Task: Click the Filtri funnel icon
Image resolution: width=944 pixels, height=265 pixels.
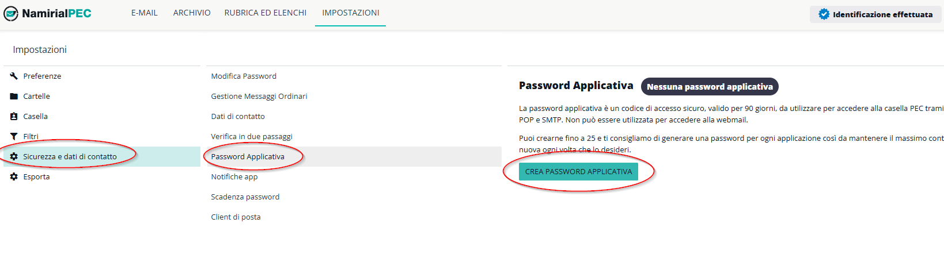Action: 14,136
